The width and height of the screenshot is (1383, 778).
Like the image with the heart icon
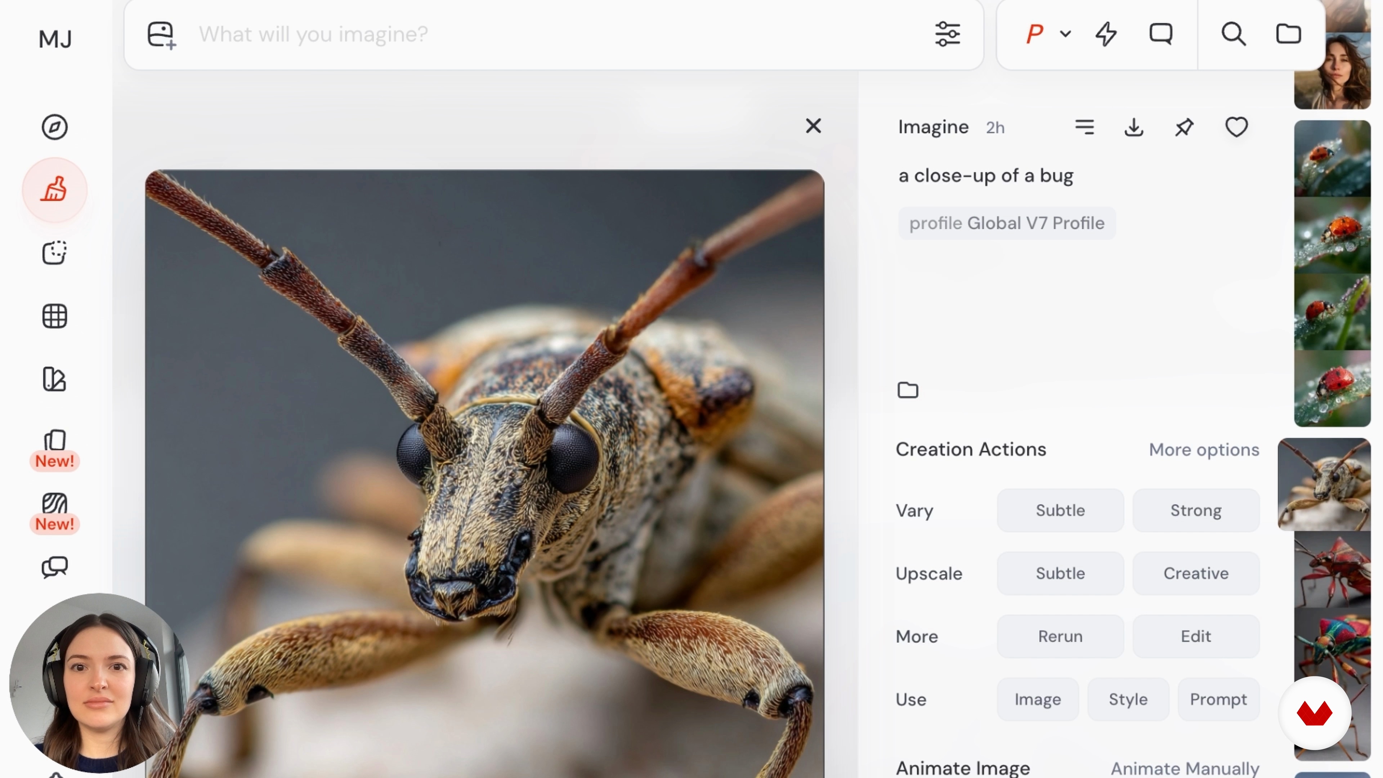coord(1236,127)
